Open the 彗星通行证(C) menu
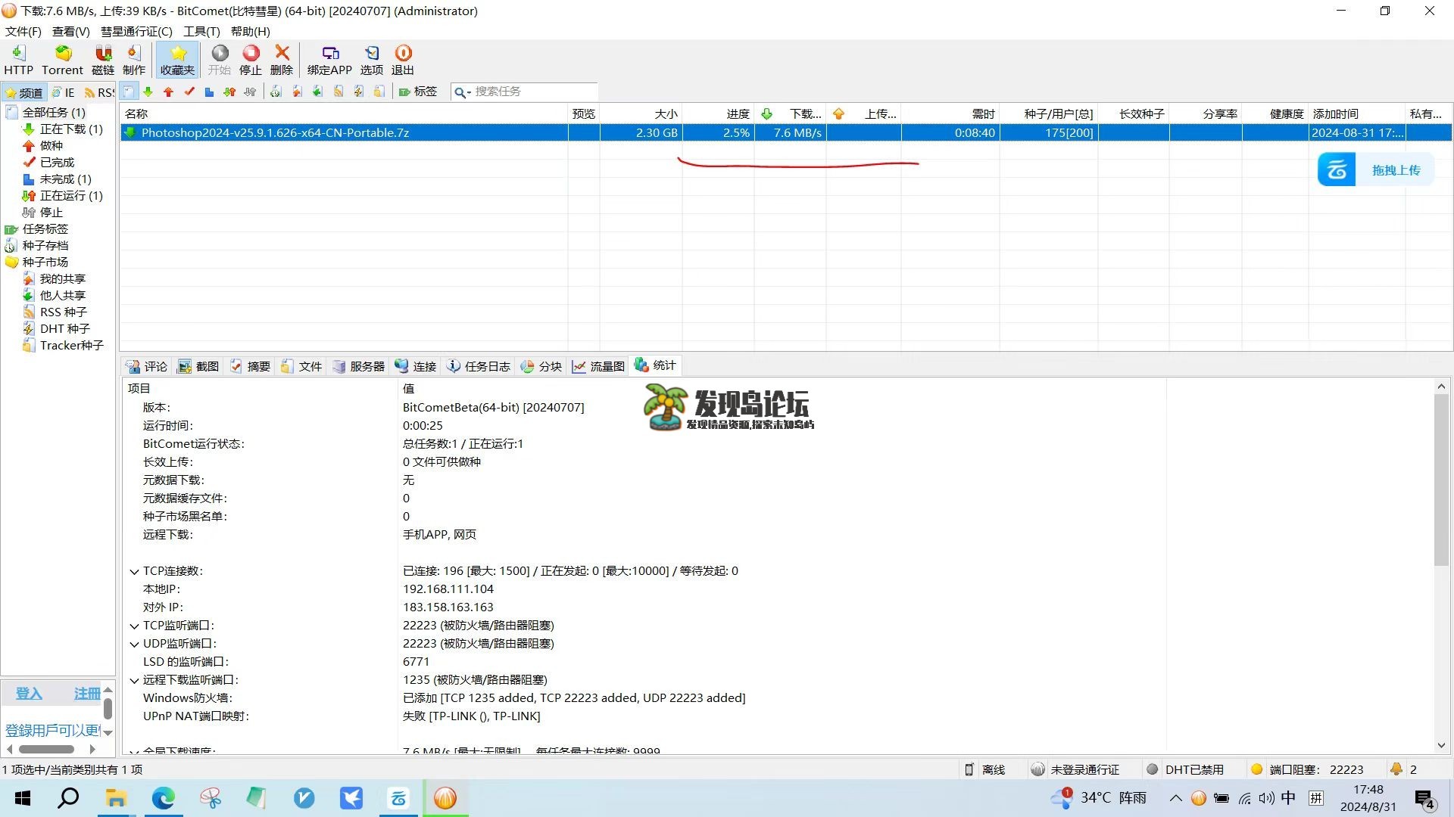 [136, 31]
